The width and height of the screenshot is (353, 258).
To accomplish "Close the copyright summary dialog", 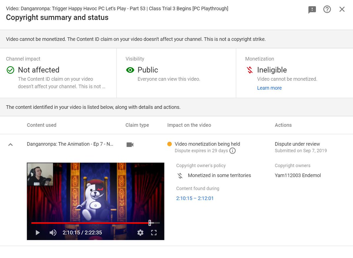I will 342,9.
